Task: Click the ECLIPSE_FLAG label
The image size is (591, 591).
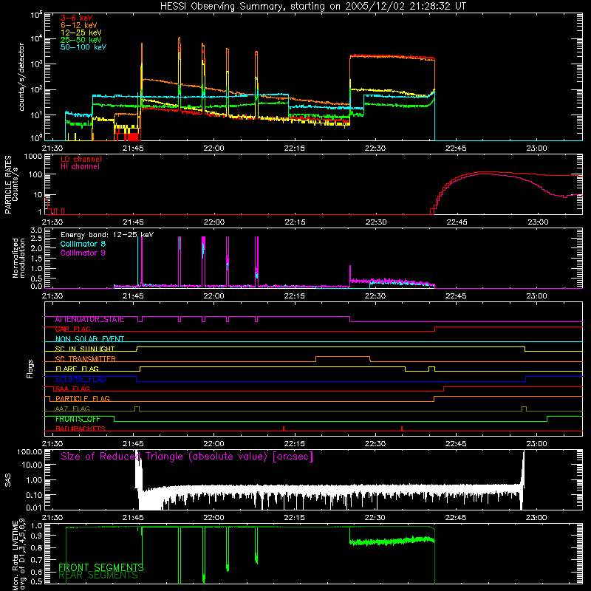Action: coord(81,379)
